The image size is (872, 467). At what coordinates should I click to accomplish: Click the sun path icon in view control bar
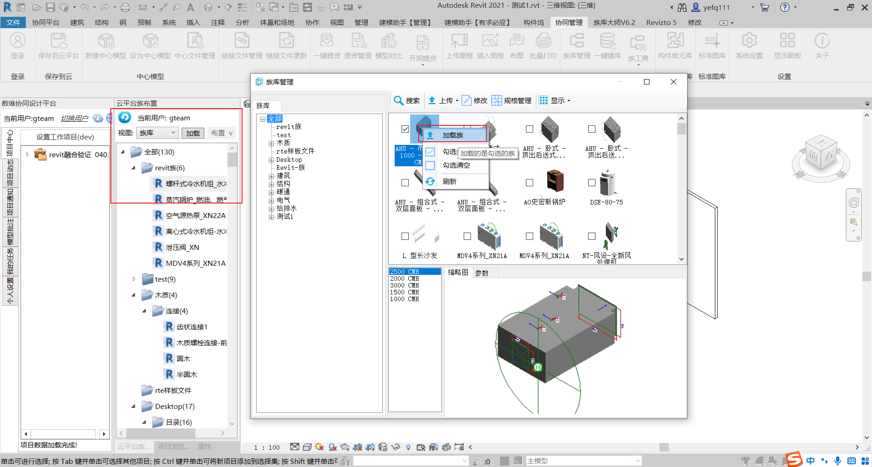(x=319, y=447)
